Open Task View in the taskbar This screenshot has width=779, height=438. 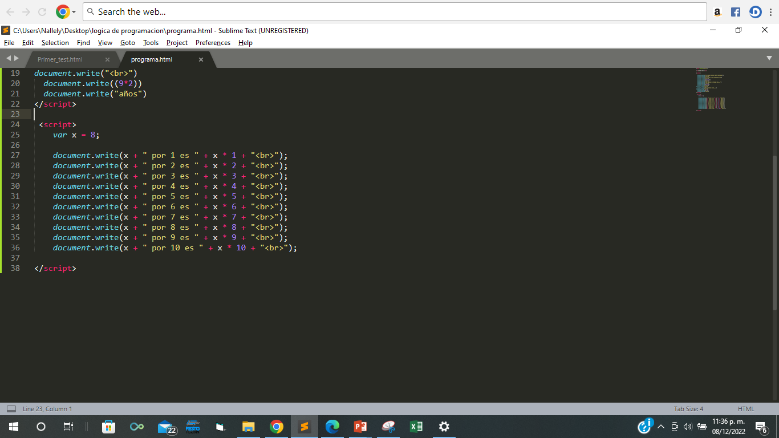click(68, 427)
